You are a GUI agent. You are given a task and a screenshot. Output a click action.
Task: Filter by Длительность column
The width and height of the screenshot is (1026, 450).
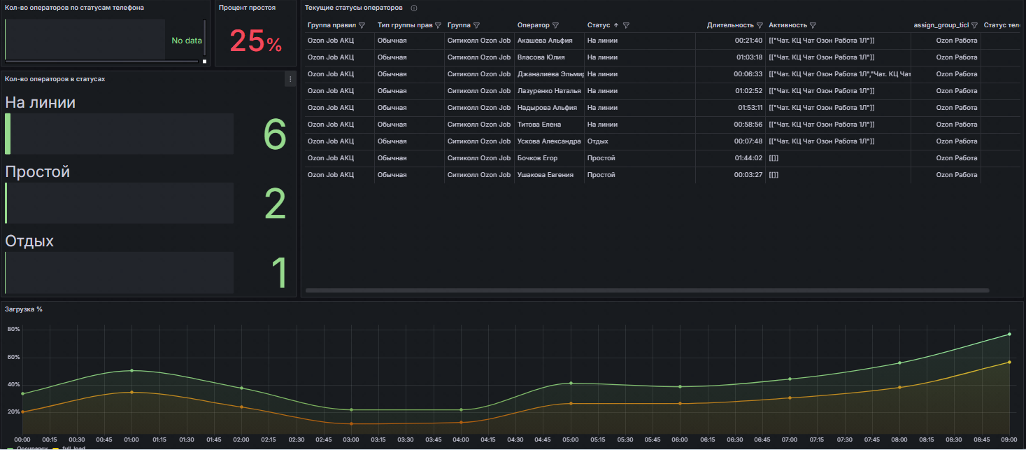(759, 25)
